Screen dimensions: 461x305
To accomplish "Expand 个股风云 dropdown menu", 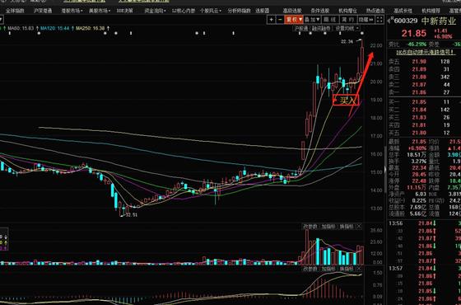I will pos(211,11).
